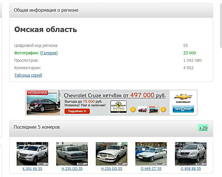Click the left arrow in the Chevrolet banner

[x=133, y=109]
